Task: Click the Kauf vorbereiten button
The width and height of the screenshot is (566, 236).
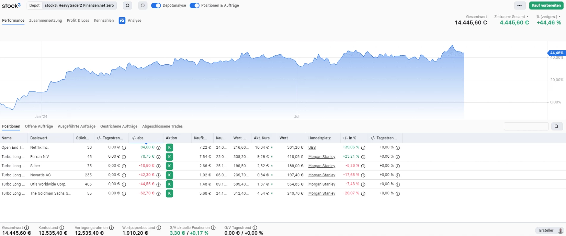Action: 546,5
